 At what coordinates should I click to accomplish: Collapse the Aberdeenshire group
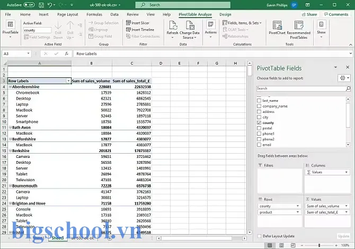(10, 87)
